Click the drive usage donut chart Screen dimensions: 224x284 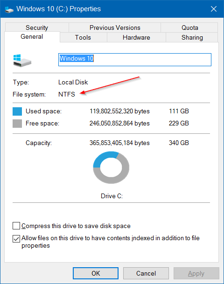click(111, 167)
